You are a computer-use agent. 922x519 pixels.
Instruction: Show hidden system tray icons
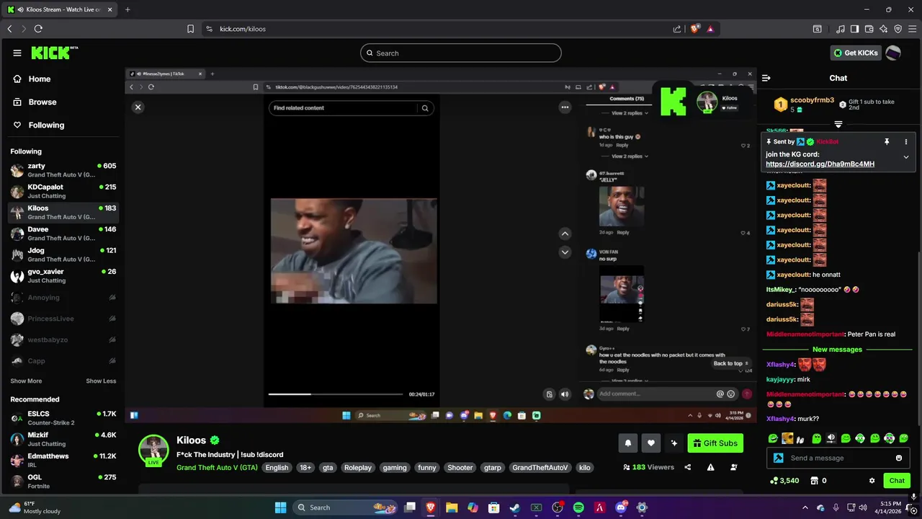coord(805,507)
